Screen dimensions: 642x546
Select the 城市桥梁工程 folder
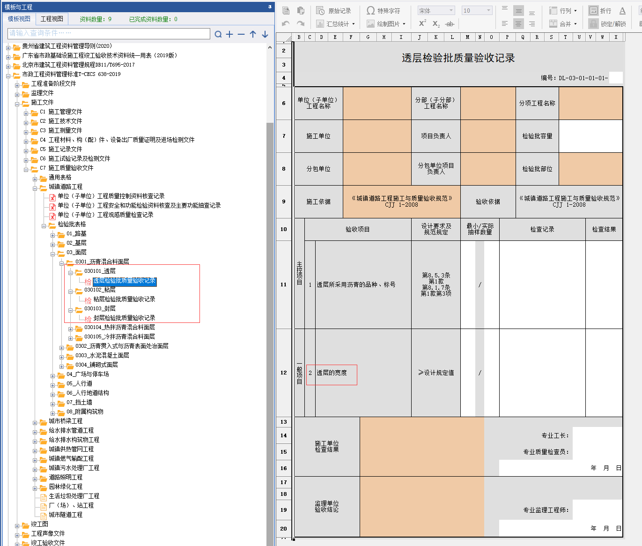click(66, 421)
